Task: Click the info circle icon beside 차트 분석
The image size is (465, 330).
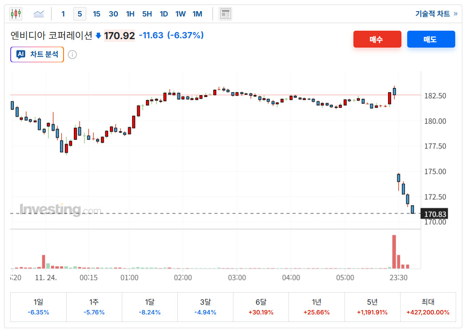Action: click(x=72, y=55)
